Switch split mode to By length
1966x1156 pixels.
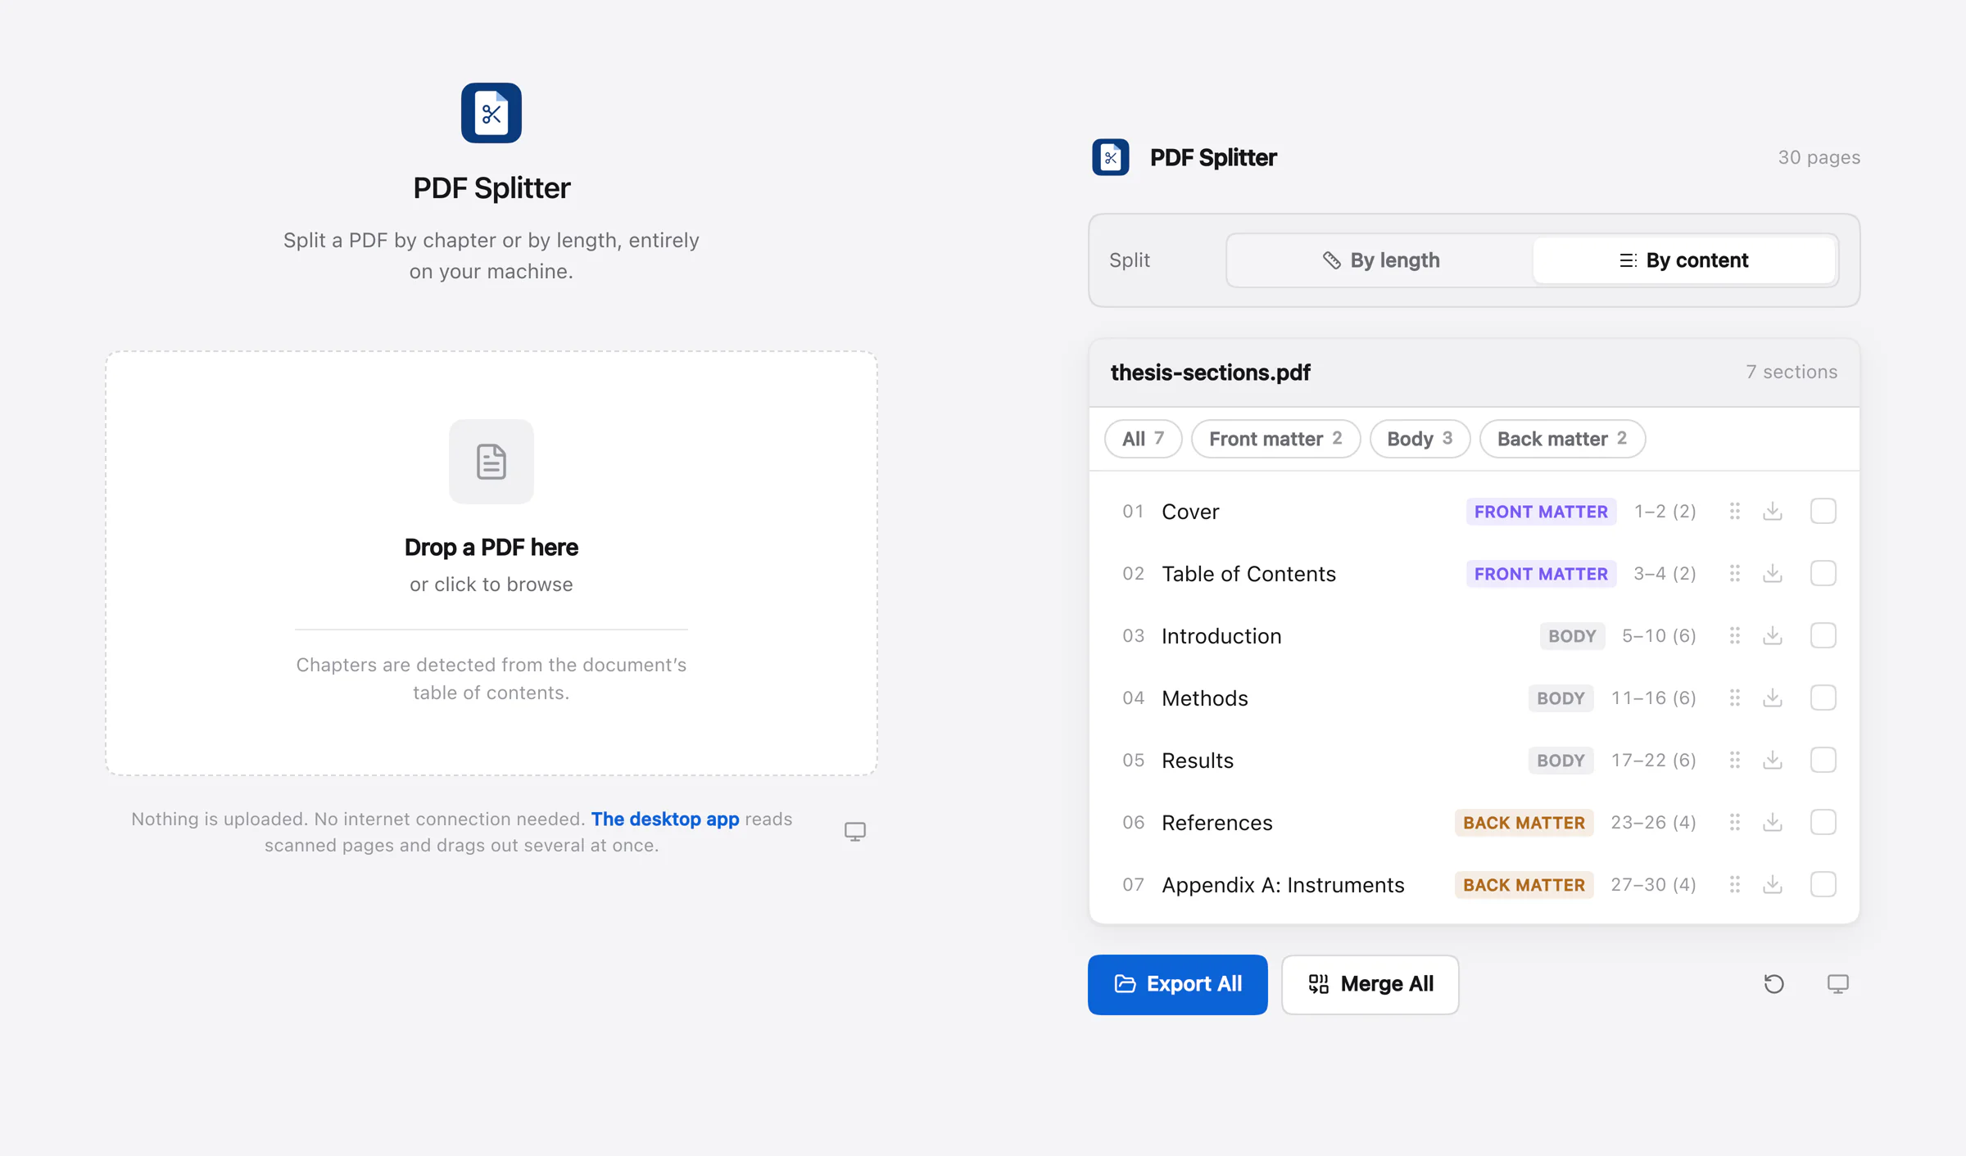(1381, 260)
